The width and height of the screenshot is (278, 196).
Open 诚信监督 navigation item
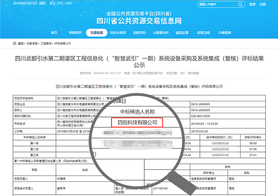(x=182, y=32)
